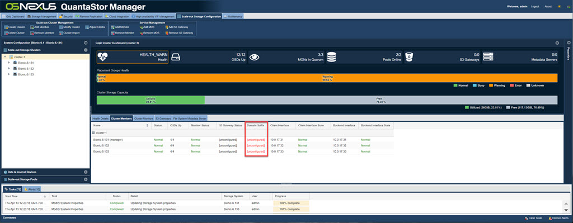Click the Health heartbeat tile

(133, 58)
